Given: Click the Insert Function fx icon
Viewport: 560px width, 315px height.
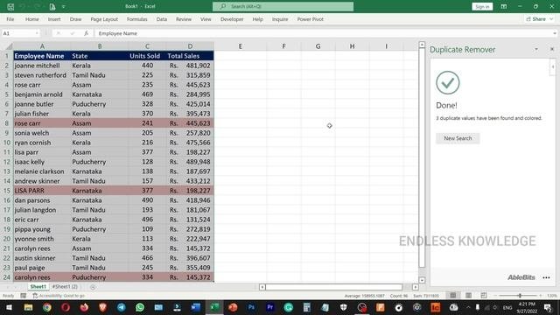Looking at the screenshot, I should pos(86,33).
